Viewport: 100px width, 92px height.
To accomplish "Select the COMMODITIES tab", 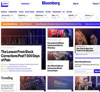I will point(13,12).
